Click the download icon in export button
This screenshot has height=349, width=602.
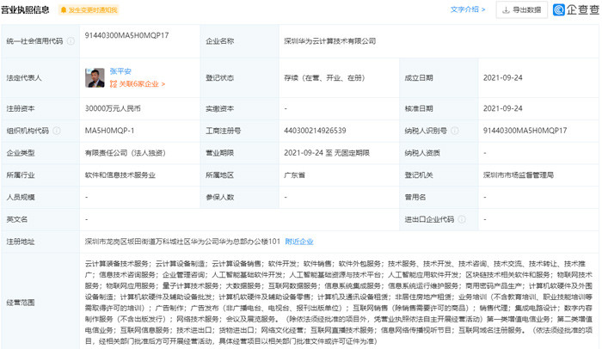[506, 10]
